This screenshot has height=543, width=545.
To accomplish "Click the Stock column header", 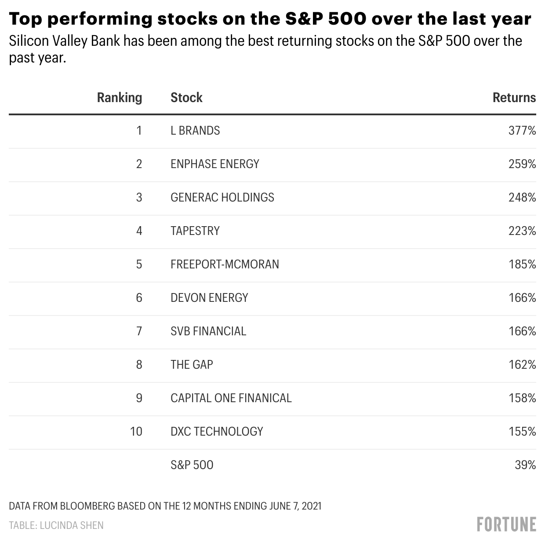I will pyautogui.click(x=186, y=97).
